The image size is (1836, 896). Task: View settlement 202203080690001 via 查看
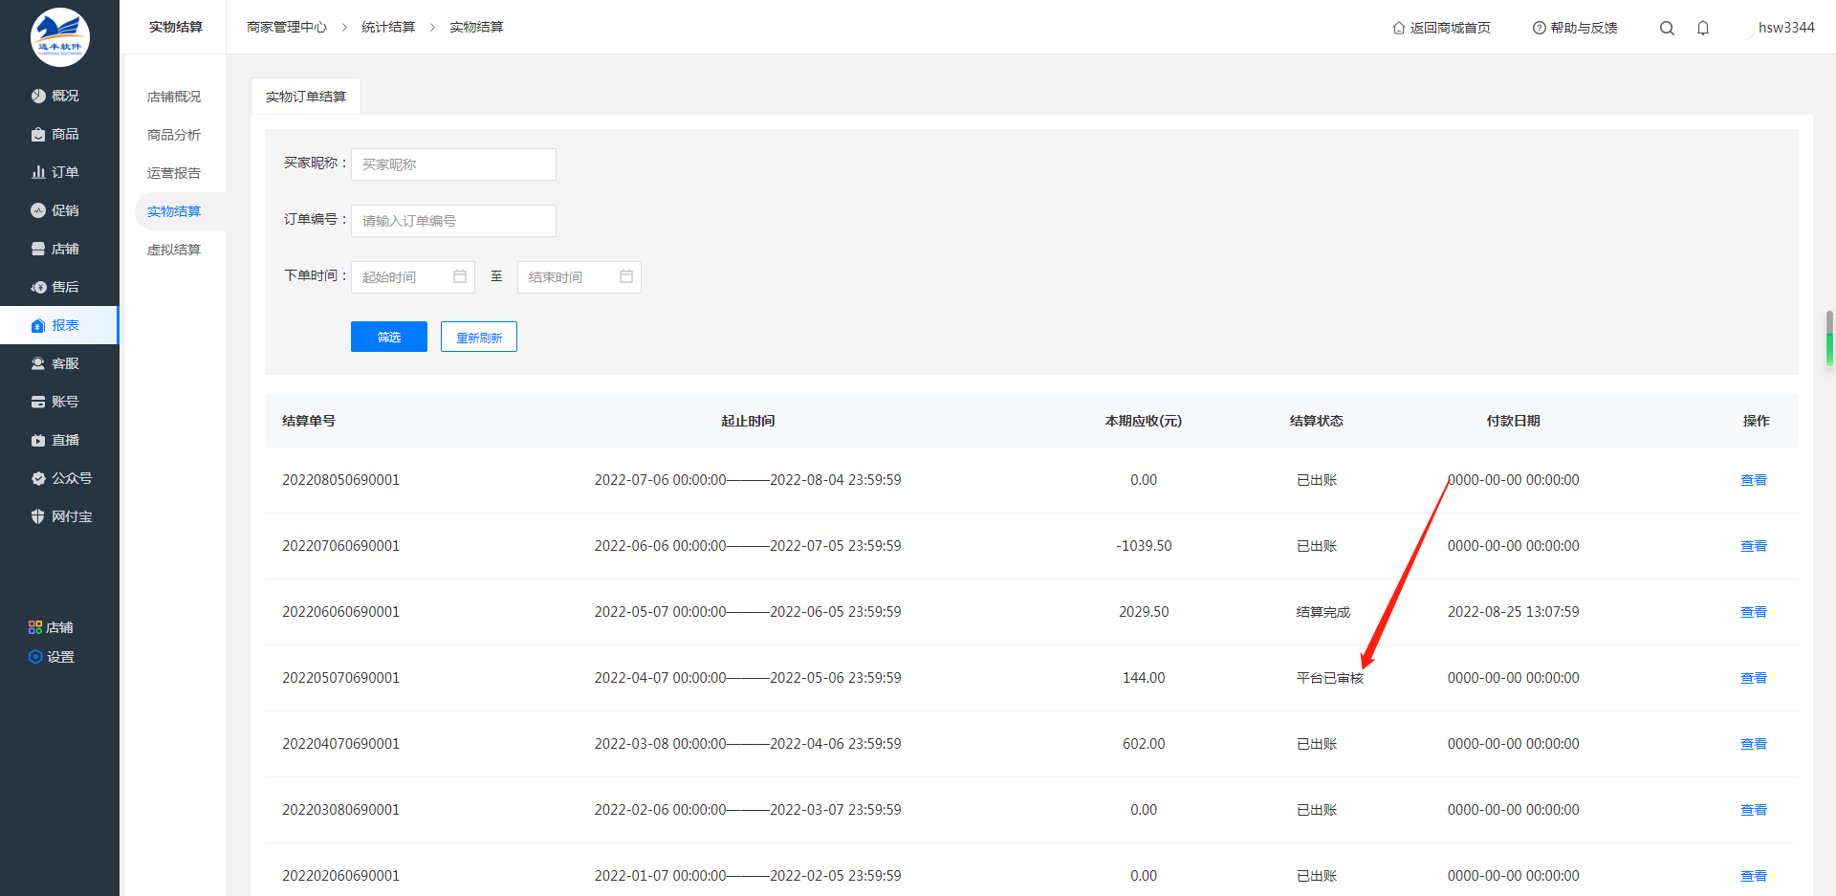click(x=1754, y=810)
